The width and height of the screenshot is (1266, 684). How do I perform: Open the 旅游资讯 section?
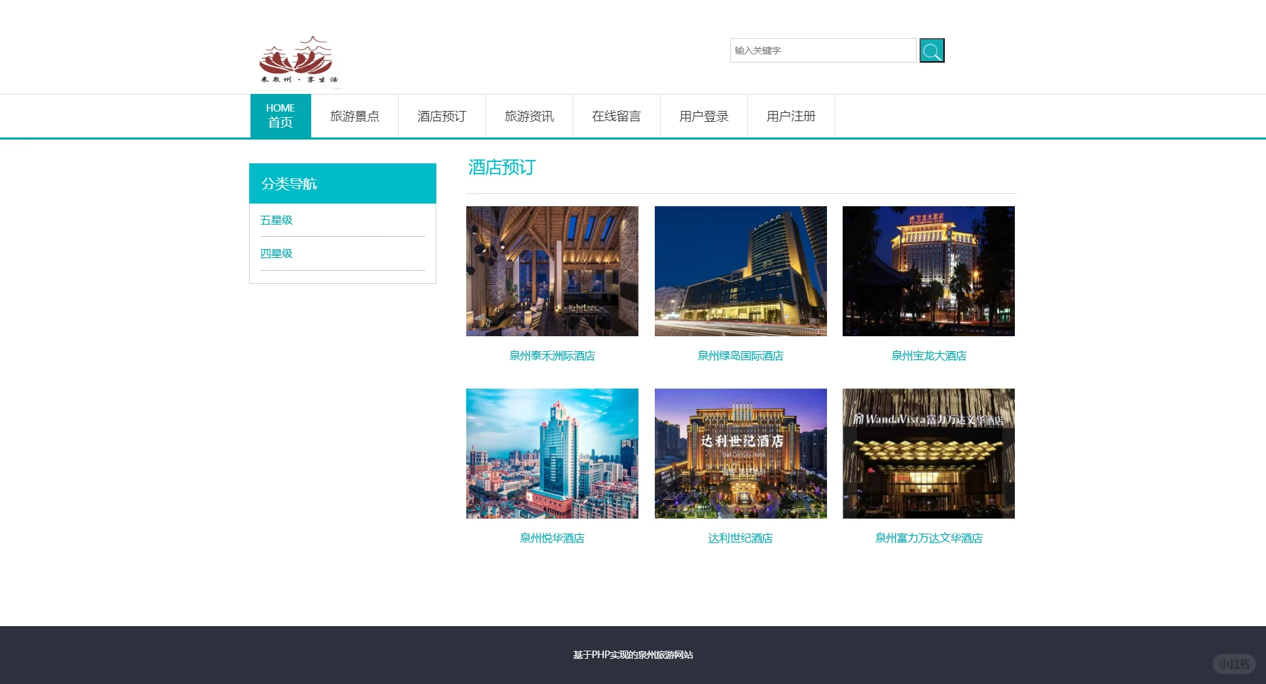[529, 116]
